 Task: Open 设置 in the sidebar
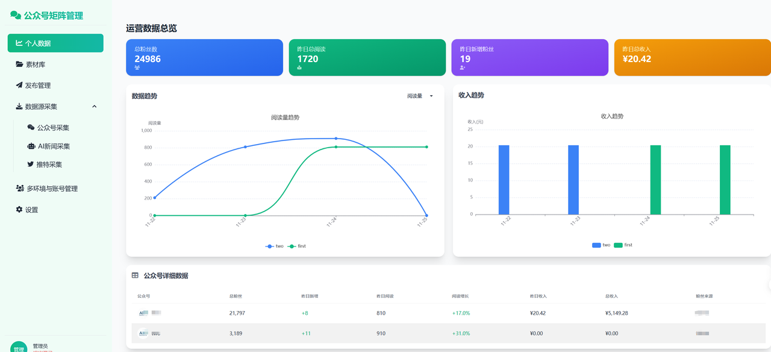tap(31, 209)
